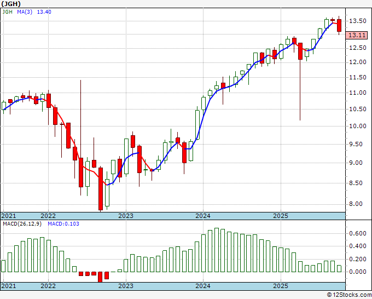The image size is (372, 299).
Task: Click the (JGH) chart title
Action: [11, 4]
